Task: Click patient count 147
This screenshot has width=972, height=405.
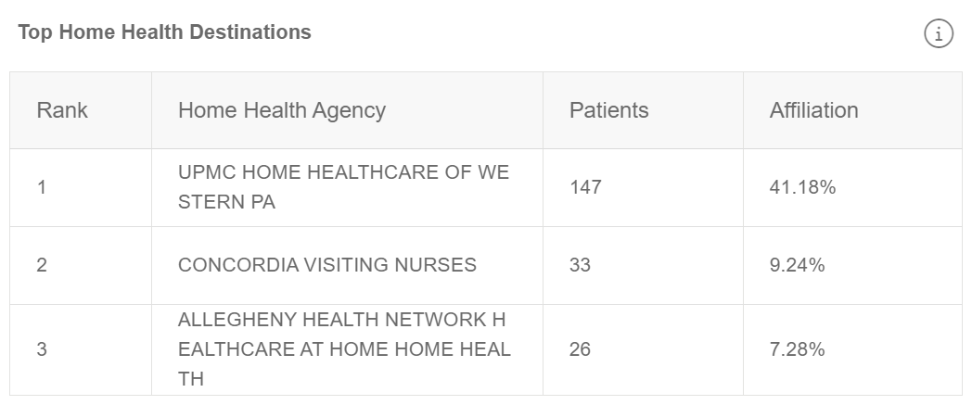Action: (x=585, y=187)
